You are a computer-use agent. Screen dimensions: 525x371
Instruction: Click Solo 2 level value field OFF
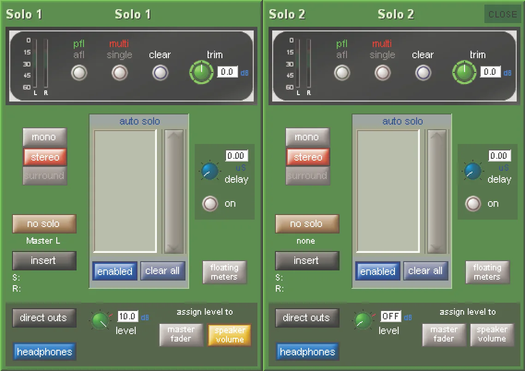(390, 317)
